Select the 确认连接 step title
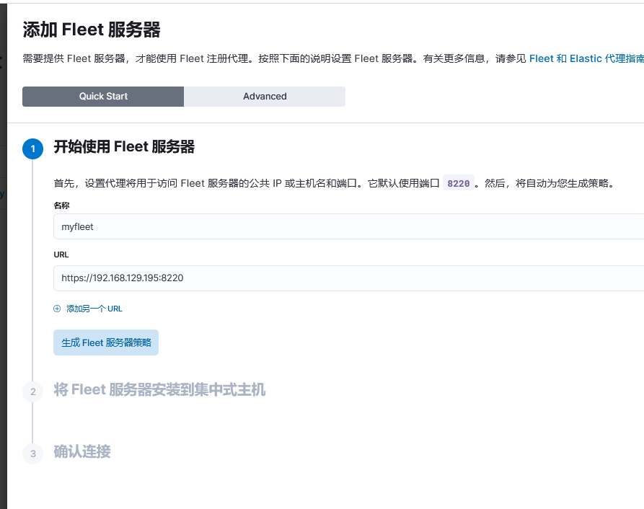 82,452
